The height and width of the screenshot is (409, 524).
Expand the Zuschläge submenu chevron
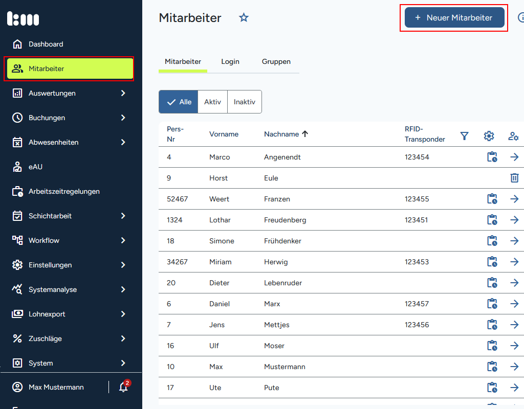point(123,338)
